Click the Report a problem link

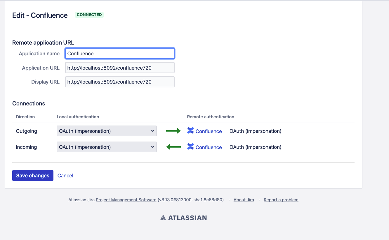pos(281,200)
